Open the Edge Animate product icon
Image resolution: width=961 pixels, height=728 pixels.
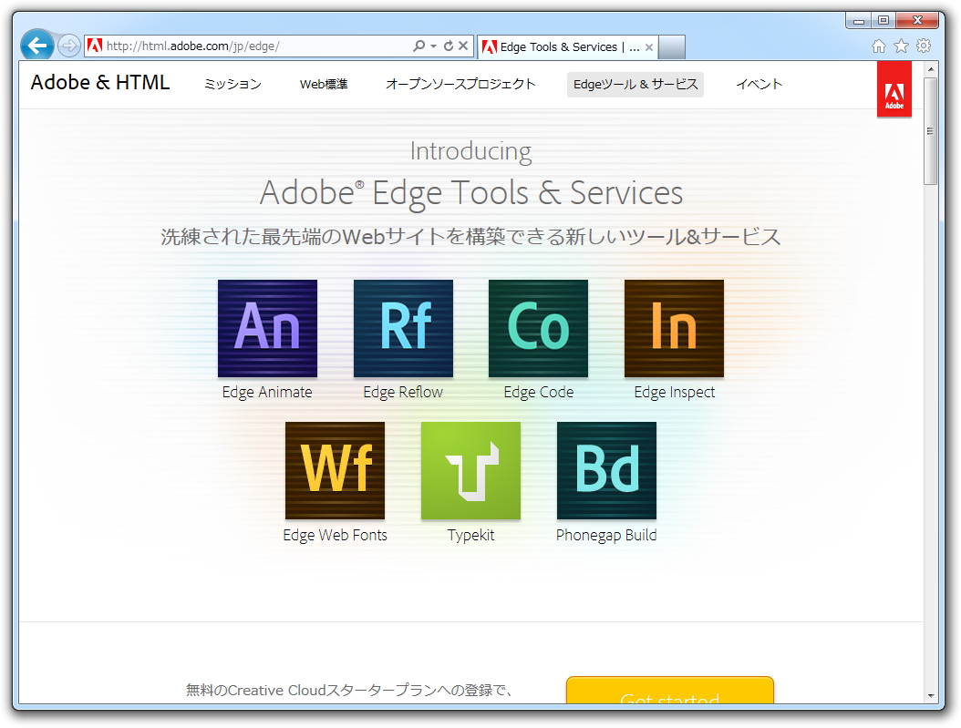[x=267, y=329]
